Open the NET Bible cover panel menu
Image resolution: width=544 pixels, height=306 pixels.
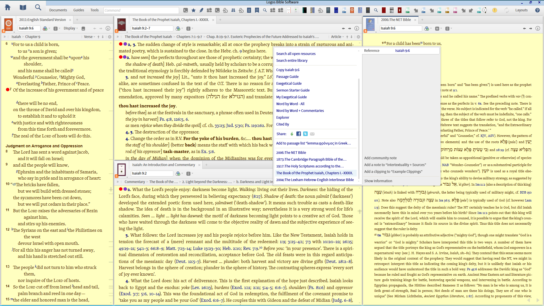370,25
